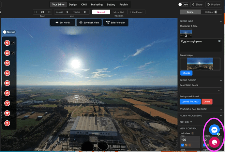Open the Description Scene dropdown
Viewport: 225px width, 152px height.
[x=200, y=90]
